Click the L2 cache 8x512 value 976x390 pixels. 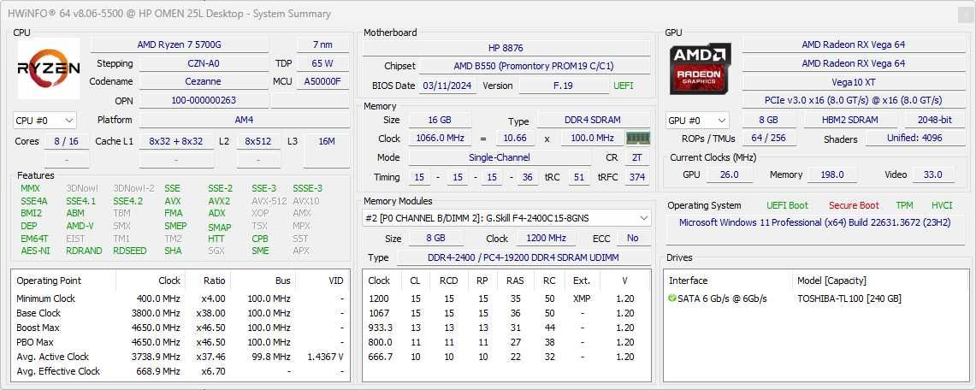257,141
